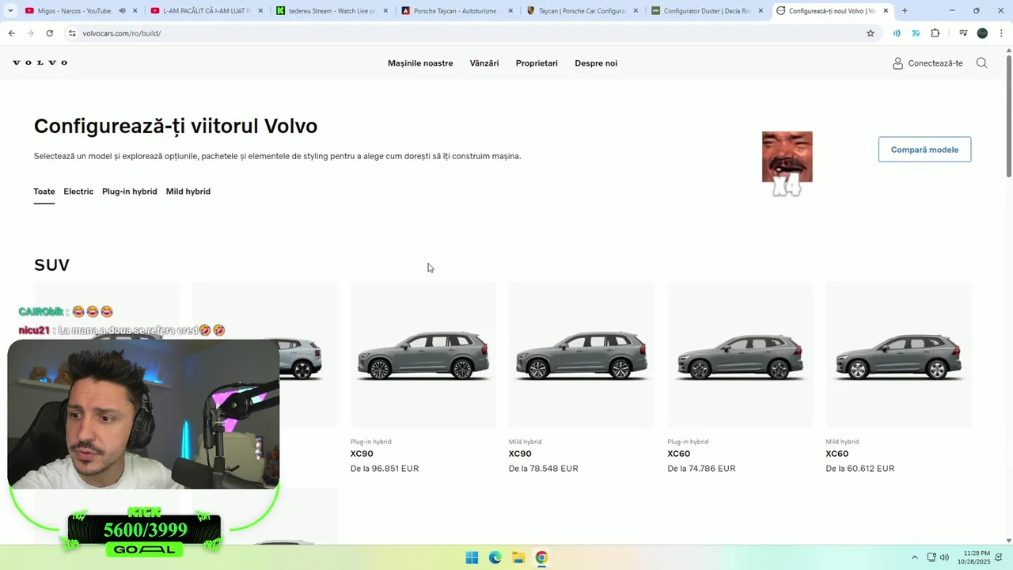This screenshot has width=1013, height=570.
Task: Click the price text De la 60.612 EUR
Action: 860,469
